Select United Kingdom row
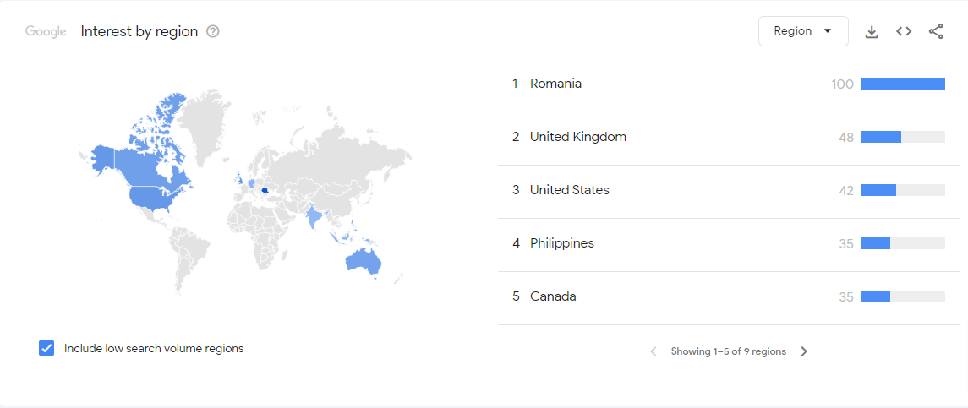The width and height of the screenshot is (968, 408). coord(577,137)
